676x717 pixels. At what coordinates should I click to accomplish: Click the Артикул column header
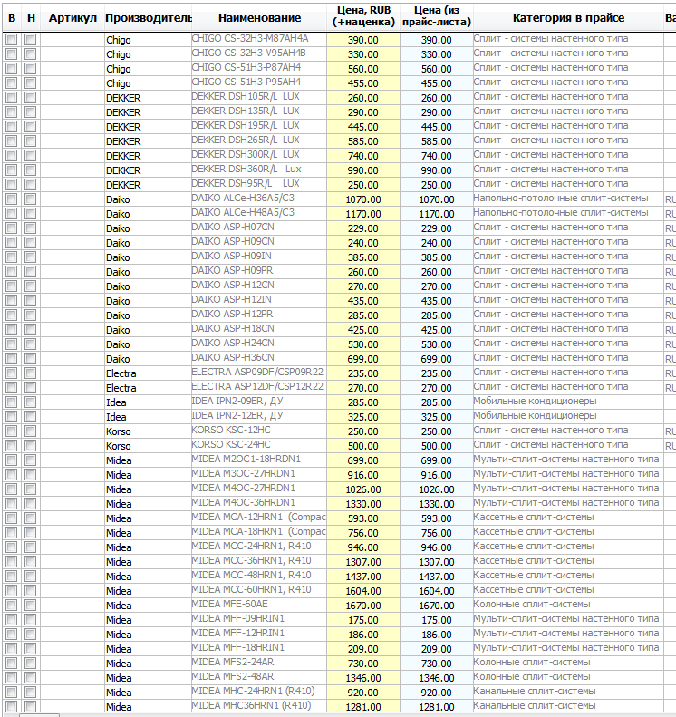72,17
